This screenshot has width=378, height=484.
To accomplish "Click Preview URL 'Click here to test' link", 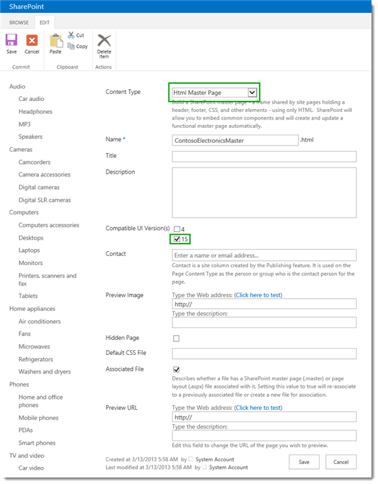I will pyautogui.click(x=258, y=407).
